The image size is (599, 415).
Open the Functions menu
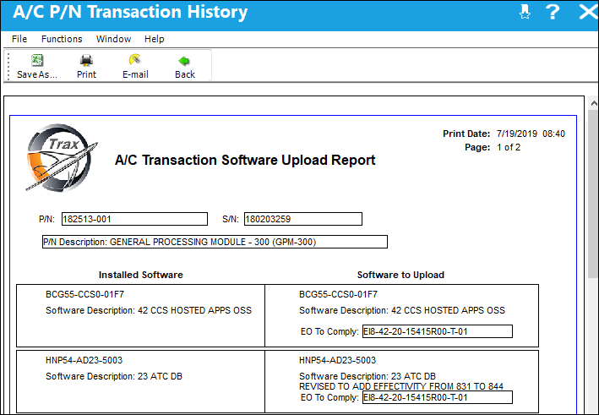(x=62, y=39)
